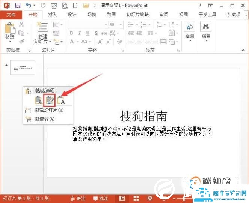Click Increase Font Size icon
This screenshot has height=203, width=249.
pyautogui.click(x=100, y=42)
